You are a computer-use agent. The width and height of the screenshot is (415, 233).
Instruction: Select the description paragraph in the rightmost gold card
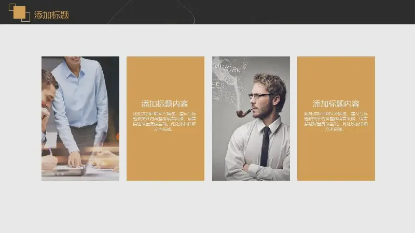pos(336,122)
